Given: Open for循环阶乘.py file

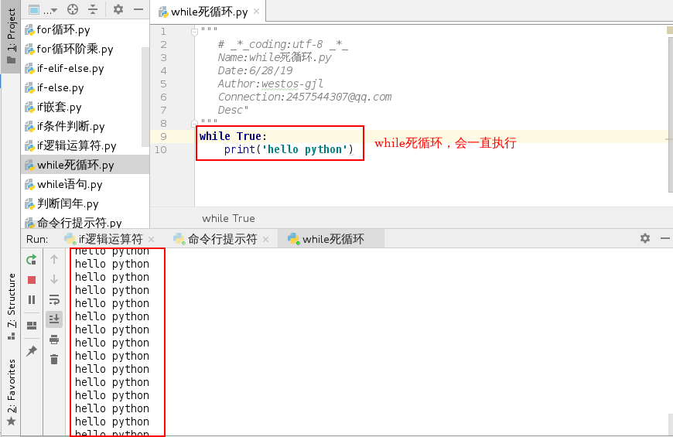Looking at the screenshot, I should (69, 49).
